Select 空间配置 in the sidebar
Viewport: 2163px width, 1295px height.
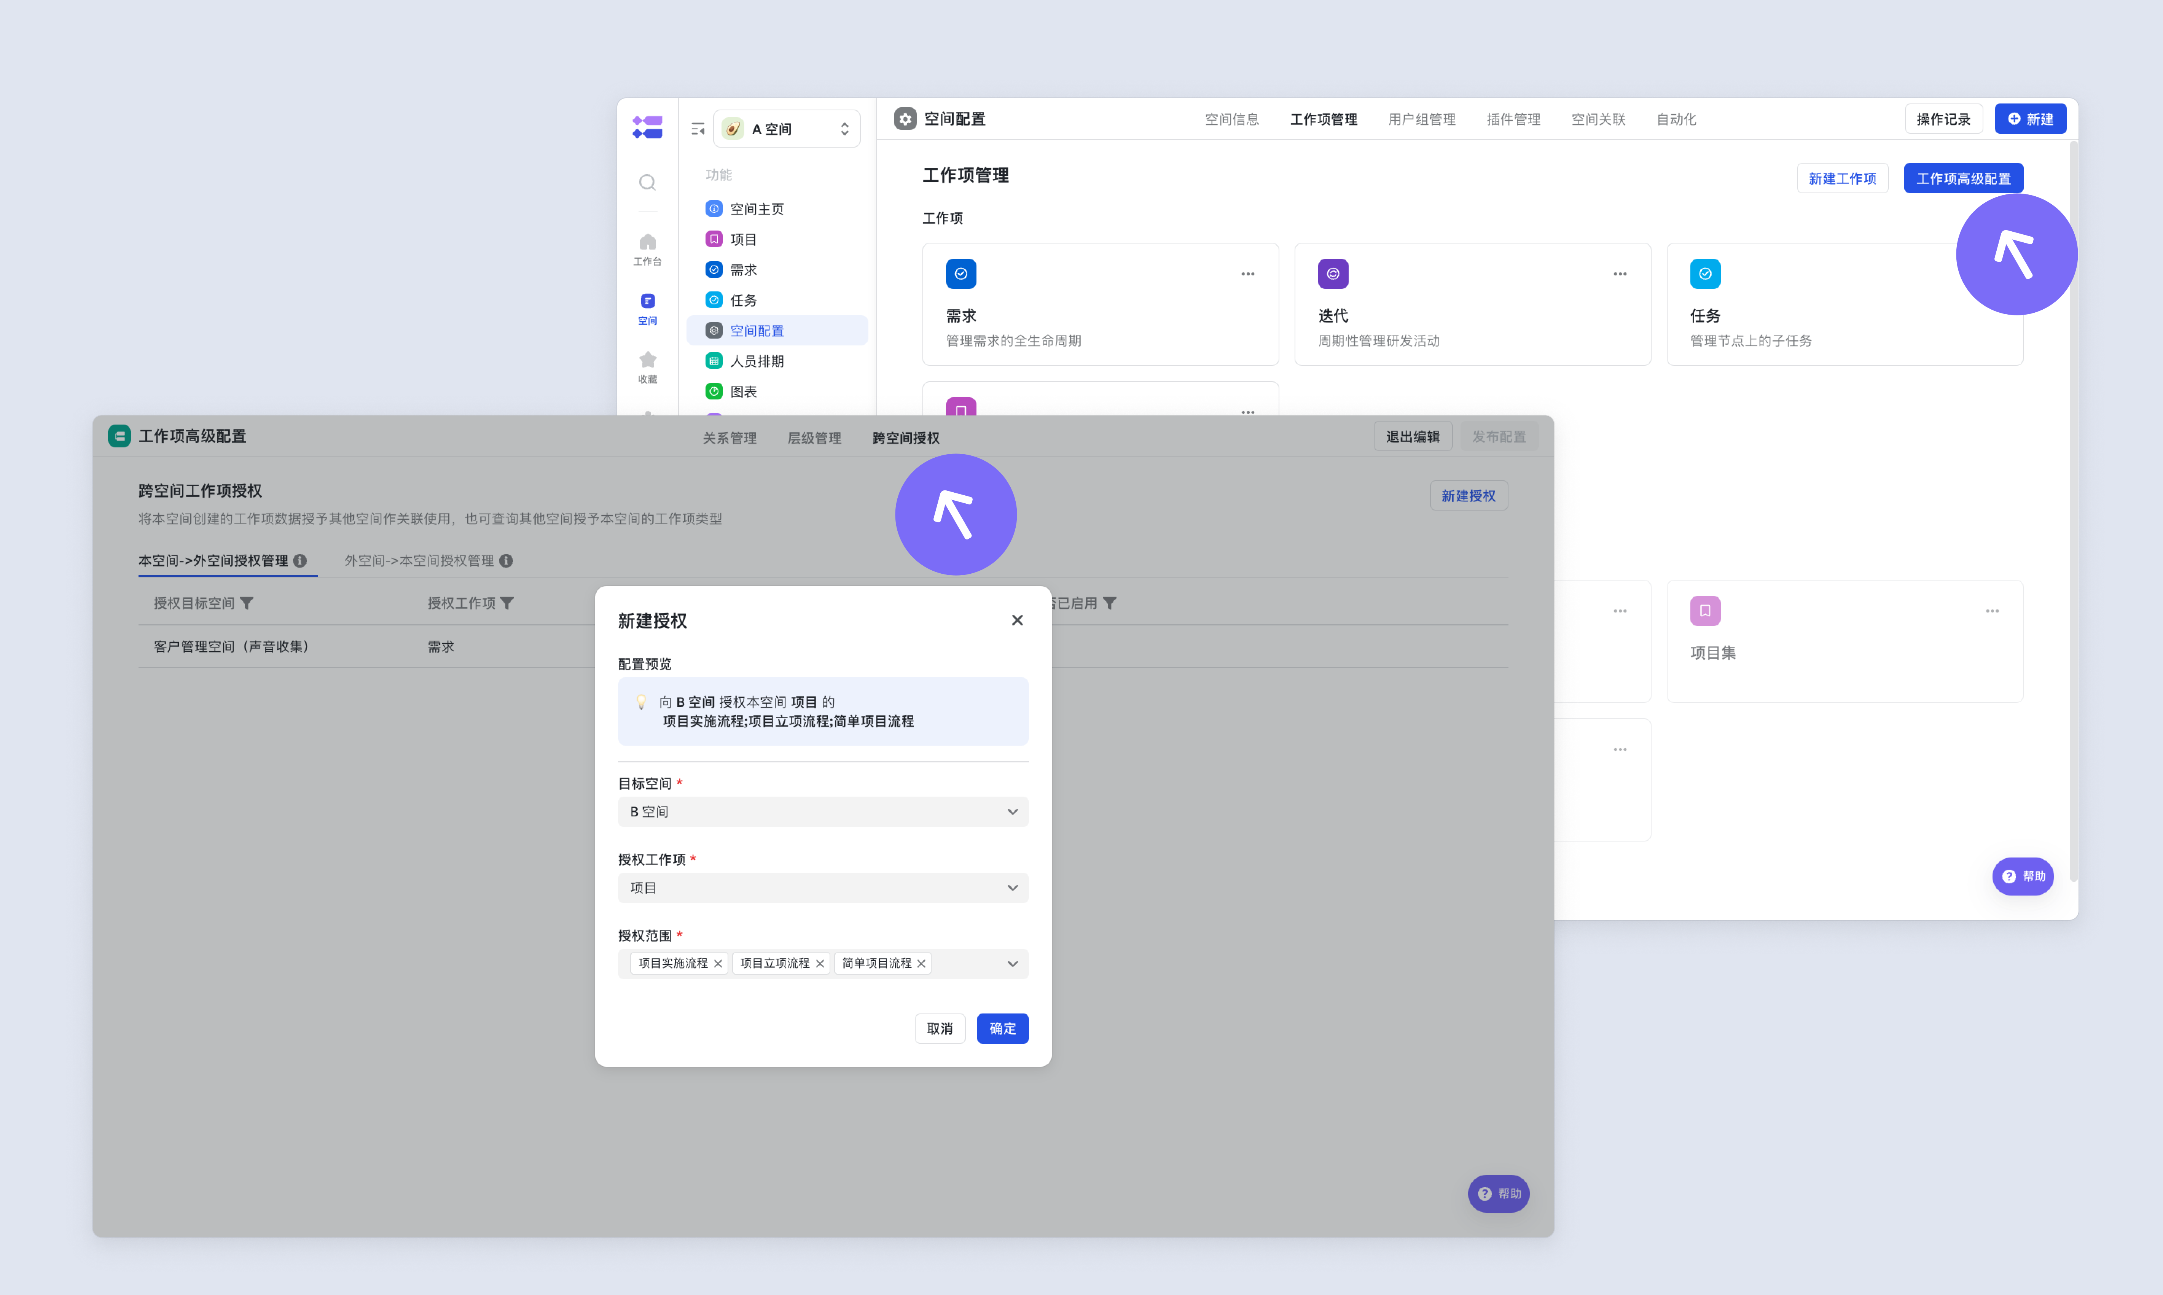coord(777,331)
